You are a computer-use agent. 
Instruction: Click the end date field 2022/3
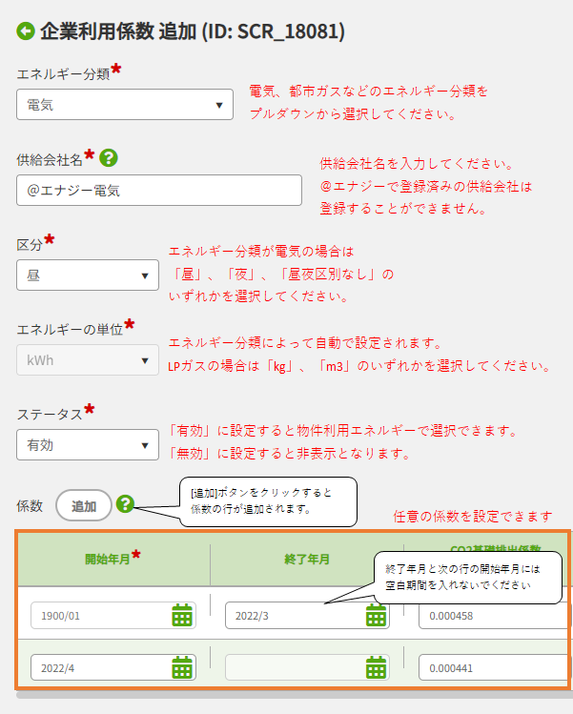click(307, 616)
